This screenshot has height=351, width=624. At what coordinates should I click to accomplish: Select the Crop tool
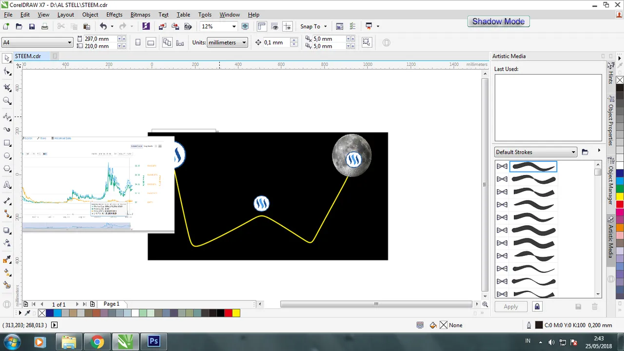pos(7,88)
